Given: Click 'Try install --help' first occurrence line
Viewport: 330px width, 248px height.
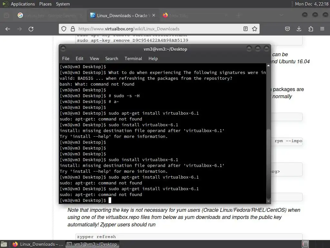Looking at the screenshot, I should (x=114, y=137).
